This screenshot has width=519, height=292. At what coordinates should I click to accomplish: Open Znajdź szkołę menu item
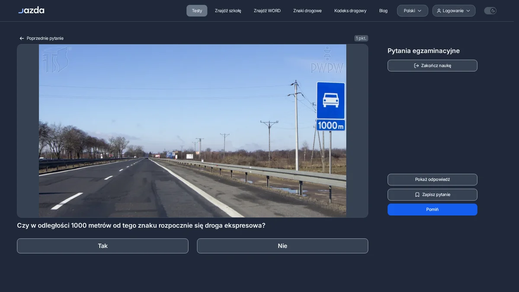228,11
